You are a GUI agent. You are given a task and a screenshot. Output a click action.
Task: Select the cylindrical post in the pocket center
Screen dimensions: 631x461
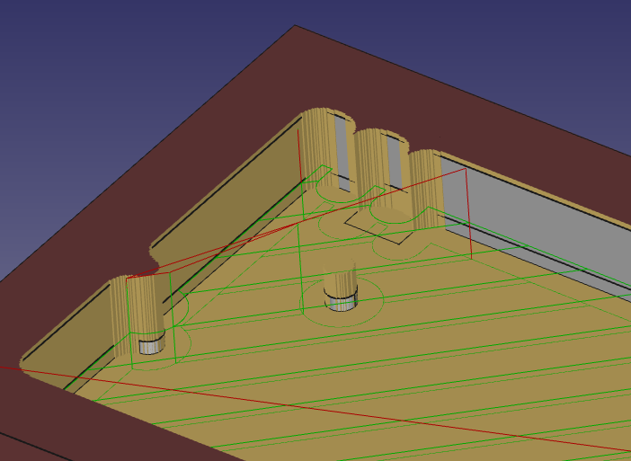(341, 286)
